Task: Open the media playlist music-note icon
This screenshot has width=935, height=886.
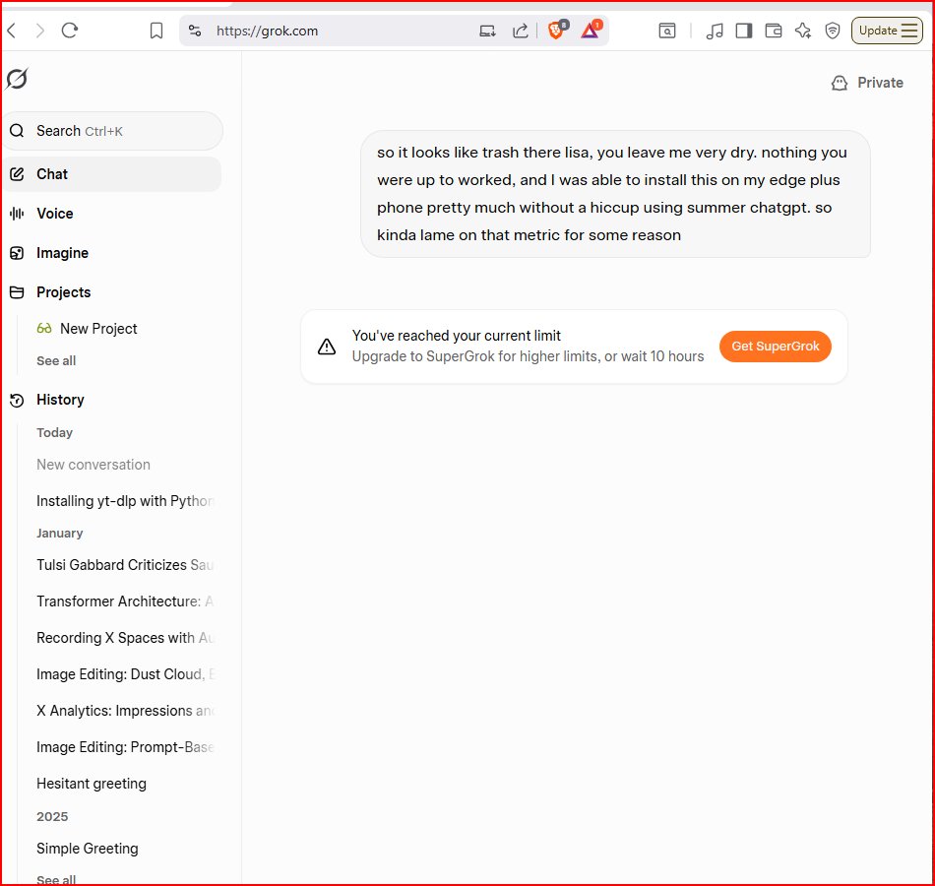Action: coord(715,32)
